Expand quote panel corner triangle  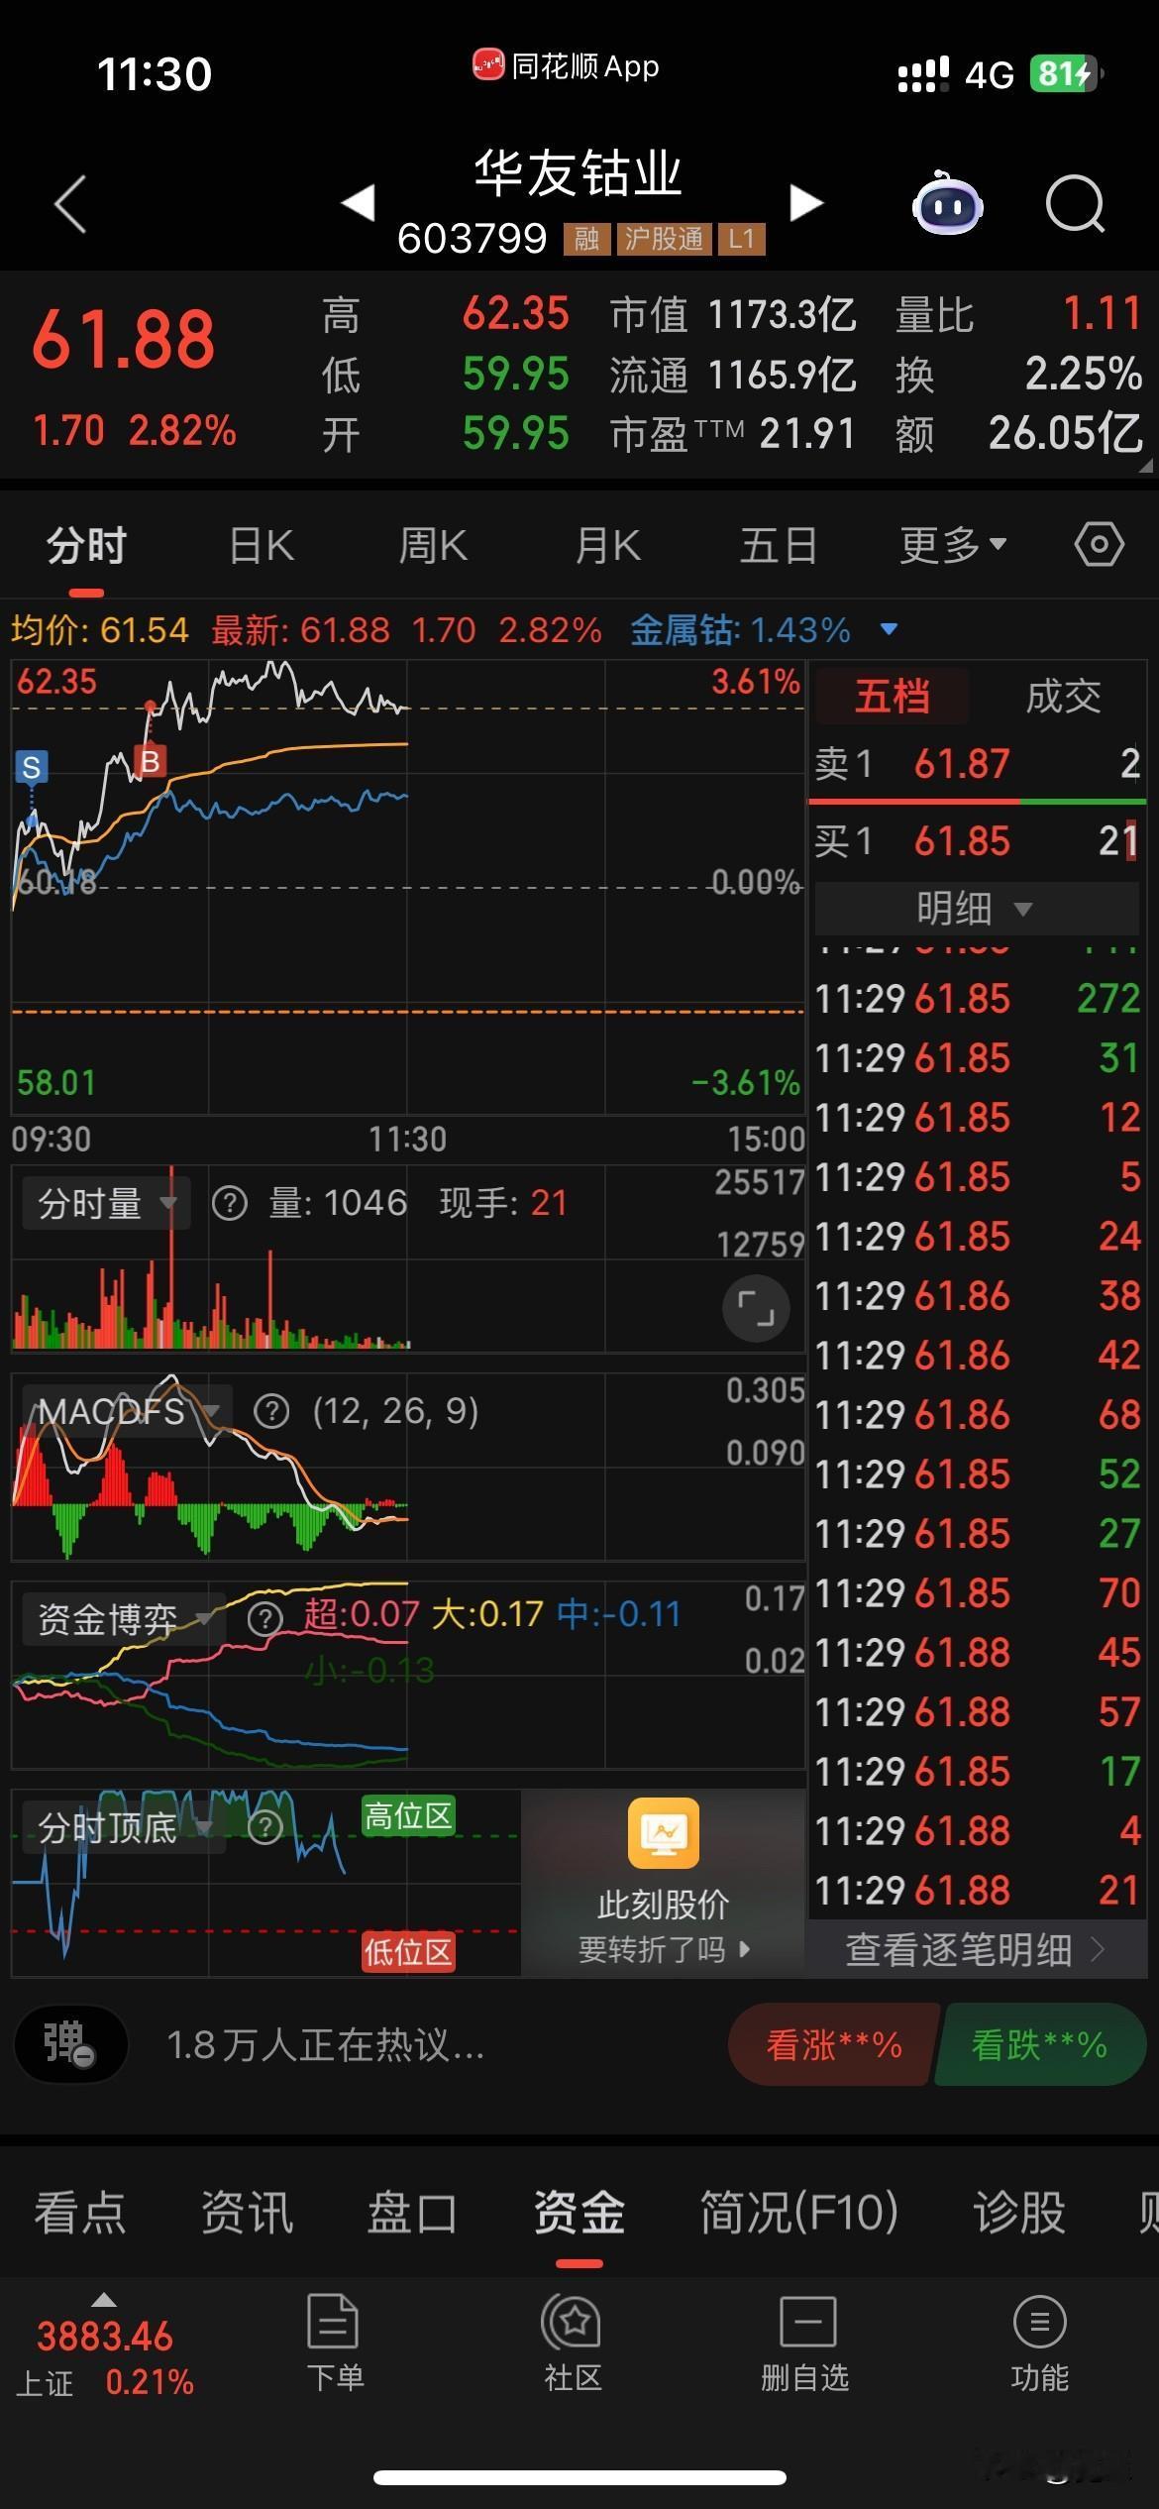tap(1146, 465)
